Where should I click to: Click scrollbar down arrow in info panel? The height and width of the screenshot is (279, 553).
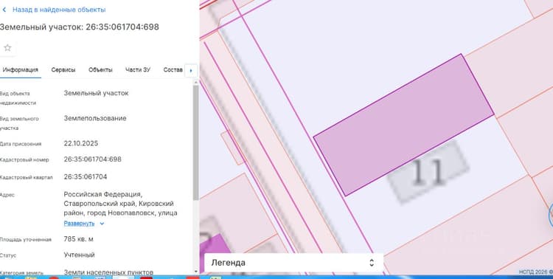tap(196, 271)
